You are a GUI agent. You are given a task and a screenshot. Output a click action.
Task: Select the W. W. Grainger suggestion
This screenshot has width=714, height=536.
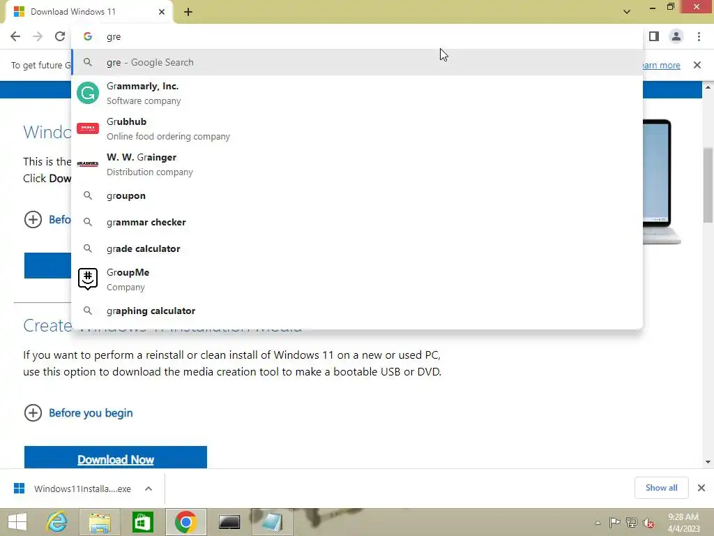357,165
